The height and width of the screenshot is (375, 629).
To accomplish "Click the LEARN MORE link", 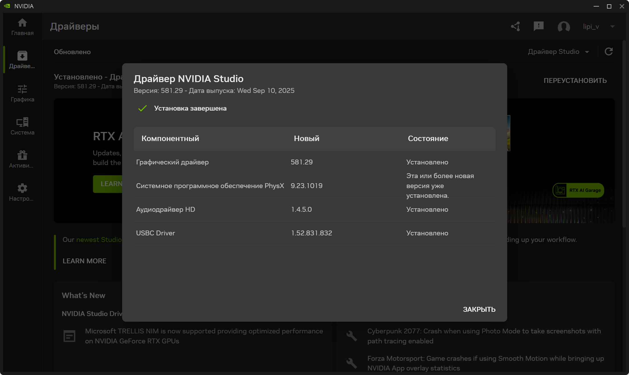I will click(x=84, y=261).
